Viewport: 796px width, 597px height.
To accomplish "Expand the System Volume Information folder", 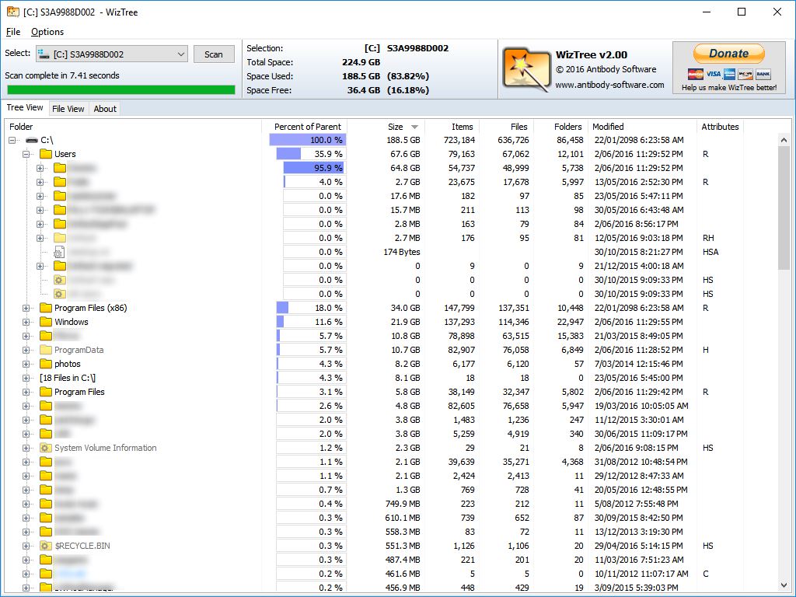I will pyautogui.click(x=26, y=448).
